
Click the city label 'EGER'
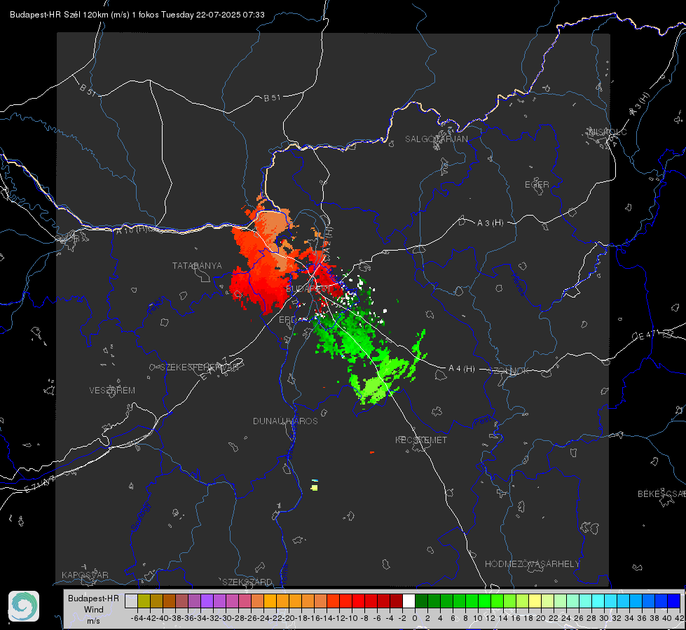[537, 185]
